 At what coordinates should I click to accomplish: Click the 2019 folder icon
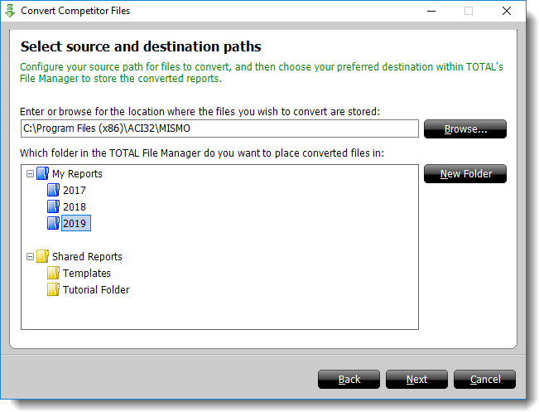(54, 224)
